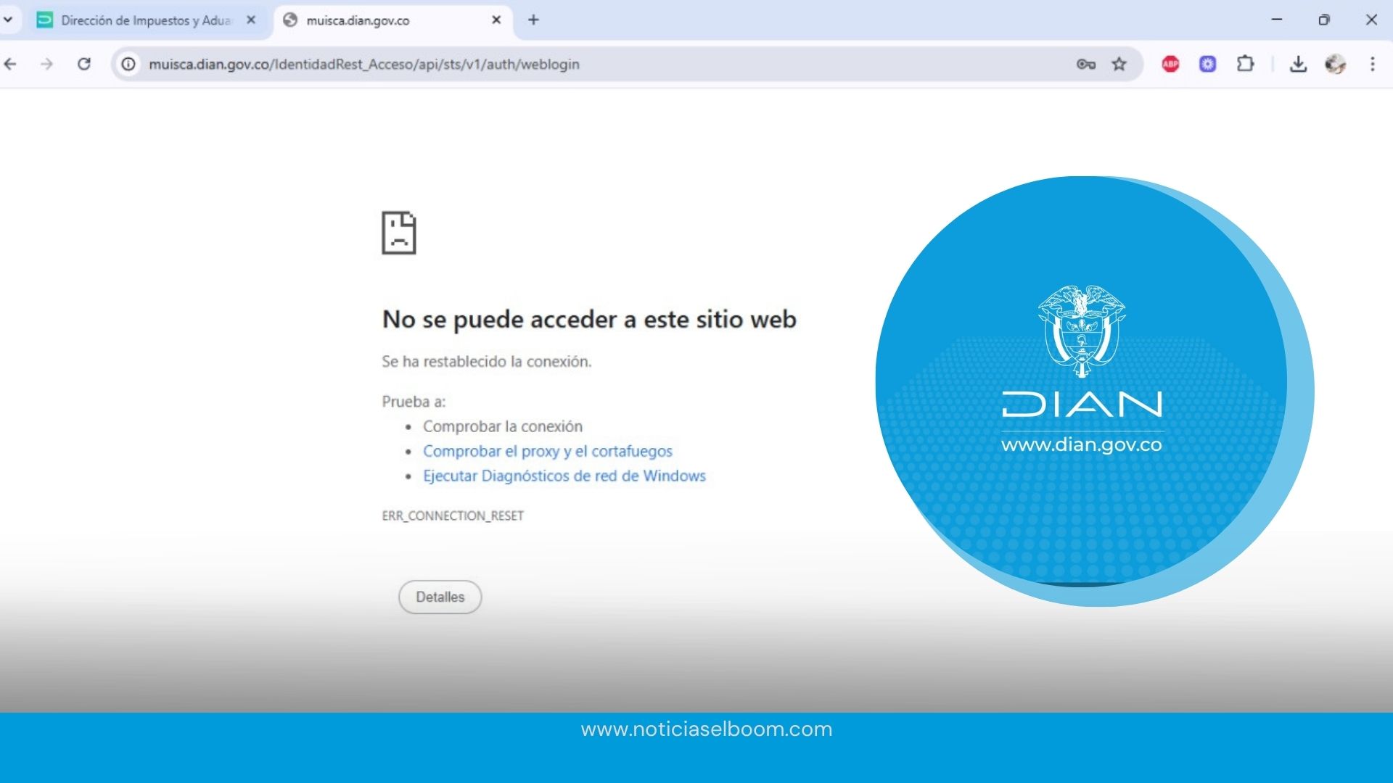Open the Comprobar el proxy y el cortafuegos link
The image size is (1393, 783).
[x=548, y=451]
